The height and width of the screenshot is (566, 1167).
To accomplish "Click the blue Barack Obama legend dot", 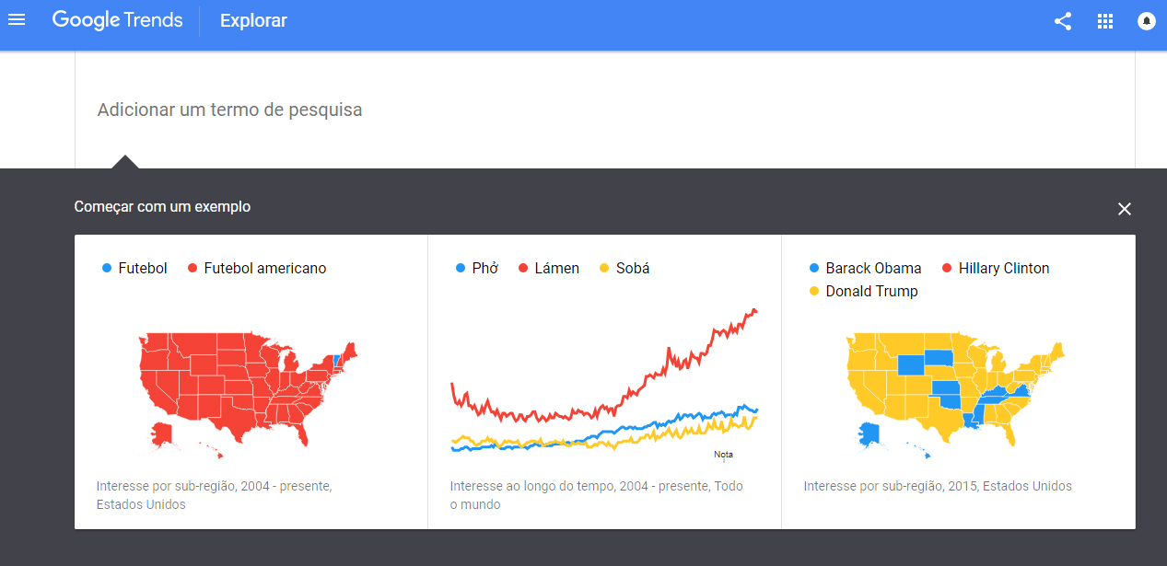I will tap(814, 269).
